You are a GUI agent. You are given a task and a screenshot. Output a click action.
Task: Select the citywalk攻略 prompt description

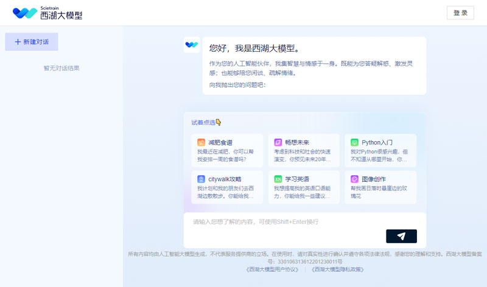coord(226,192)
